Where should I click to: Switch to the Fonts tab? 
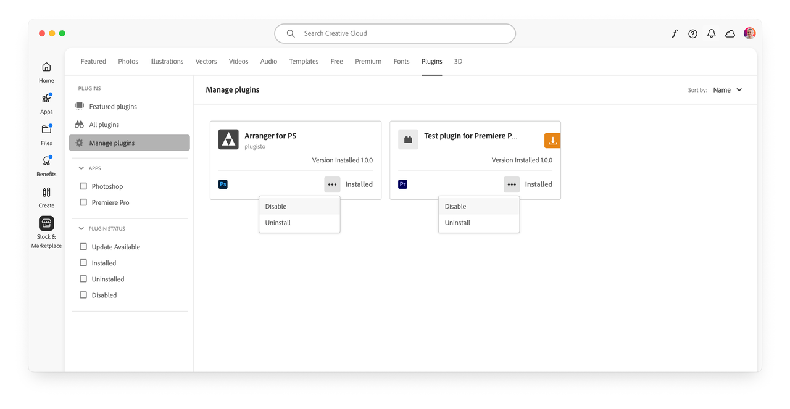tap(401, 62)
